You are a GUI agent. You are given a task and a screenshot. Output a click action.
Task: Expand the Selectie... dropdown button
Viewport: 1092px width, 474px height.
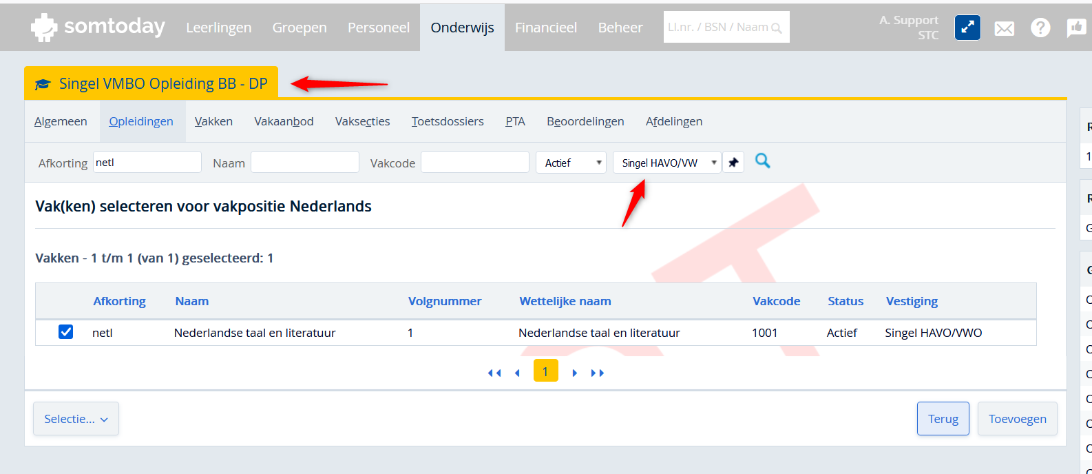click(76, 419)
